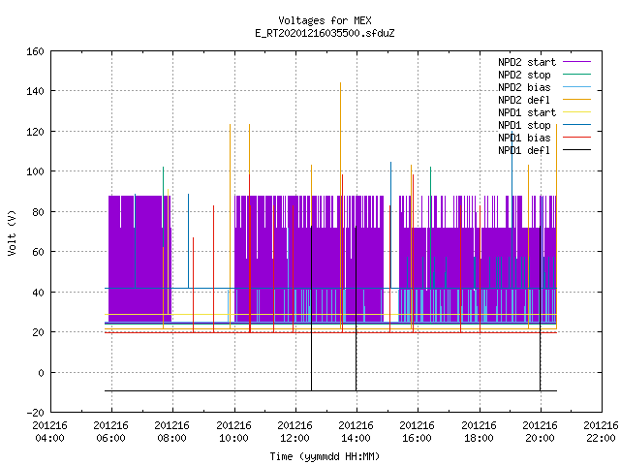This screenshot has width=620, height=465.
Task: Select the 'NPD1 bias' legend label
Action: tap(524, 138)
